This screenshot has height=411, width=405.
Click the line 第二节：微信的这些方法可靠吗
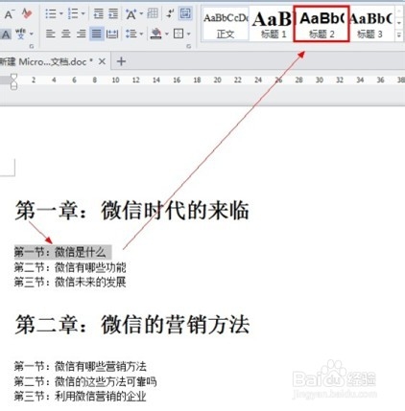pyautogui.click(x=85, y=381)
